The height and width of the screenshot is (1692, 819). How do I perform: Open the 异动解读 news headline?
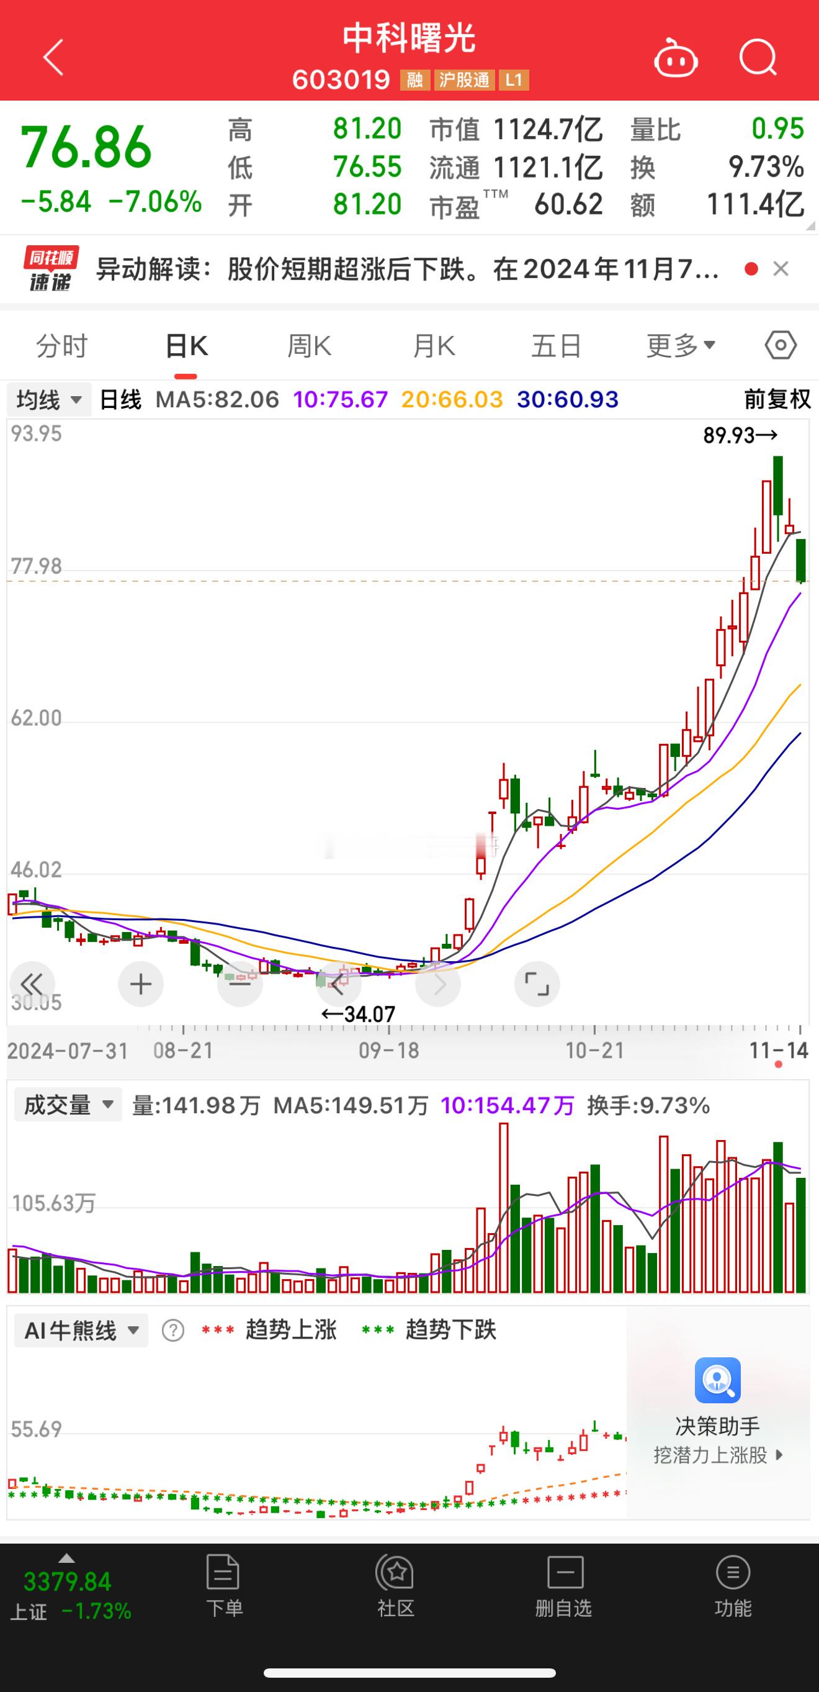tap(407, 269)
